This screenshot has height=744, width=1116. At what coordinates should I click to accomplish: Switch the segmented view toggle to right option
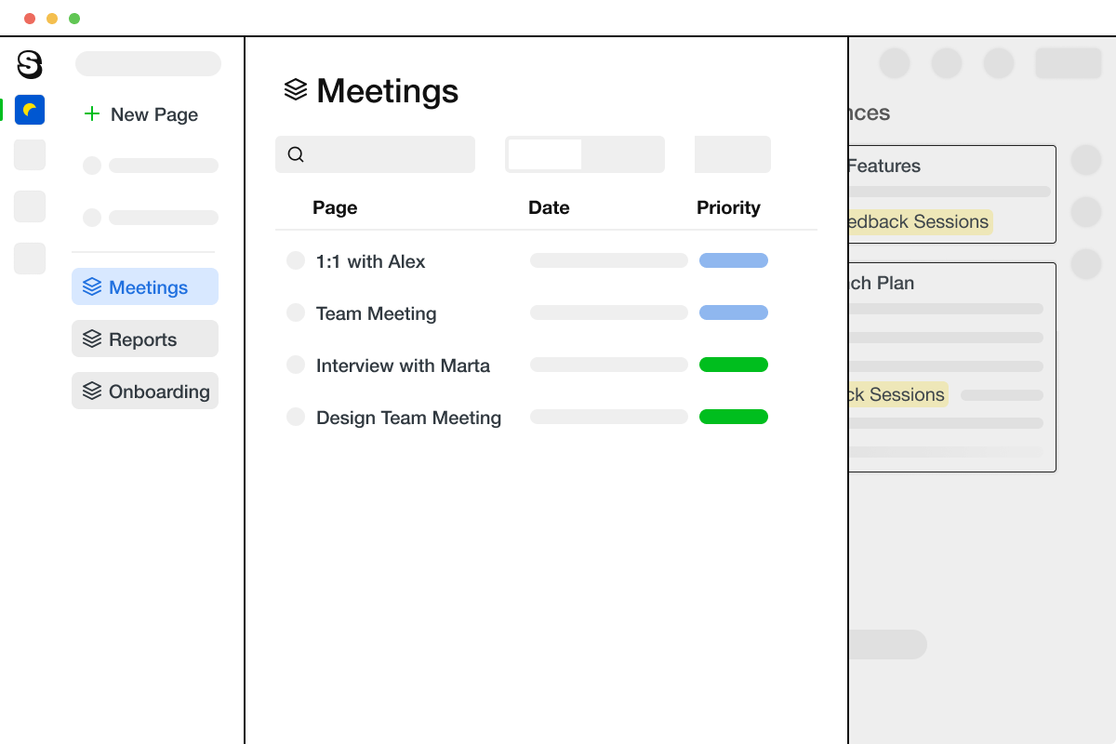pyautogui.click(x=622, y=154)
